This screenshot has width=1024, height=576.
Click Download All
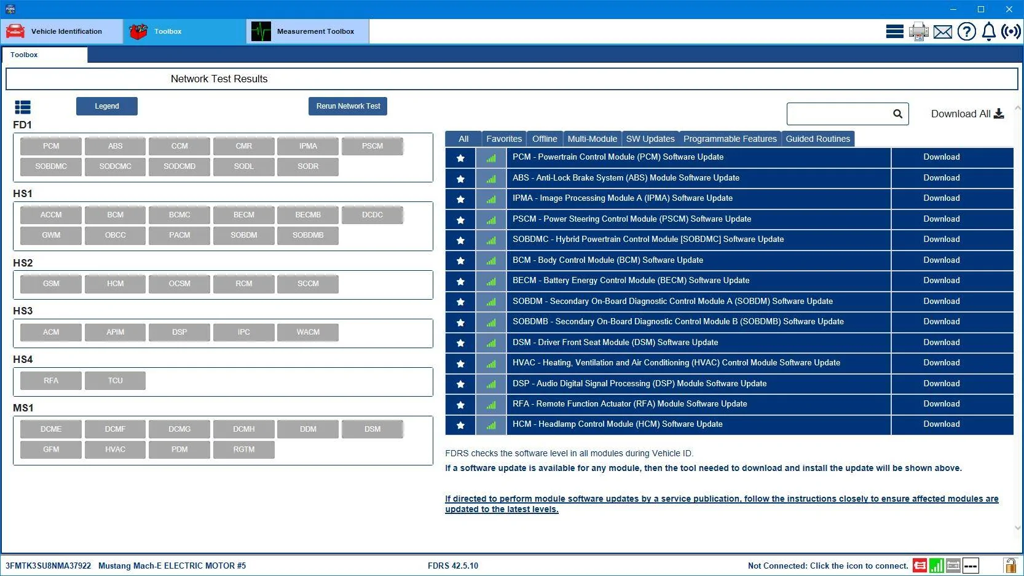click(967, 114)
